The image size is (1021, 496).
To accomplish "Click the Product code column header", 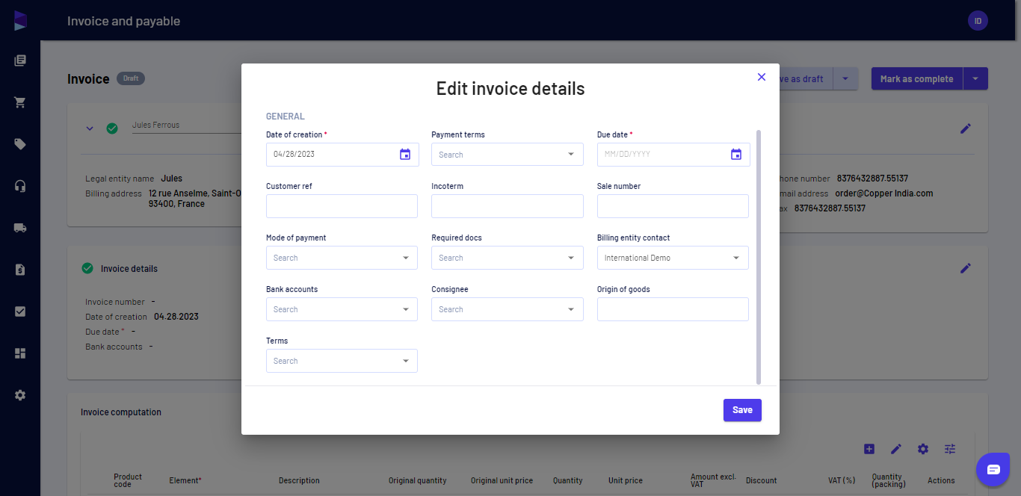I will (128, 480).
